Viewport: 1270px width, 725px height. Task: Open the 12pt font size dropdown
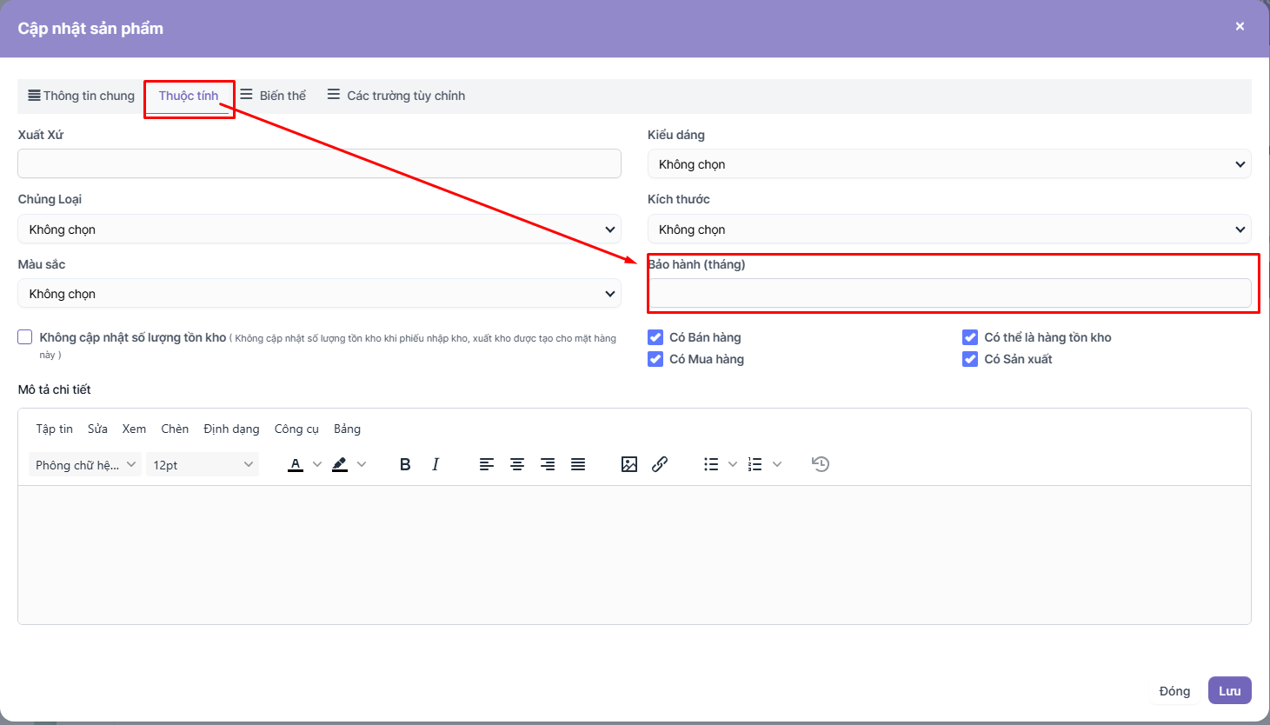(x=203, y=465)
